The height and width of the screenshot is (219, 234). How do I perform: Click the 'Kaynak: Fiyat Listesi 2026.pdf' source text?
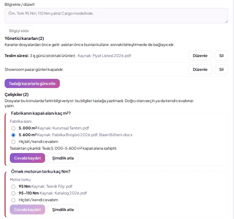pyautogui.click(x=104, y=56)
